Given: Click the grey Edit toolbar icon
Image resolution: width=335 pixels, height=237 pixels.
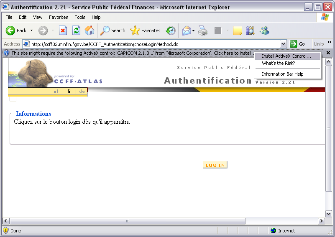Looking at the screenshot, I should [218, 31].
